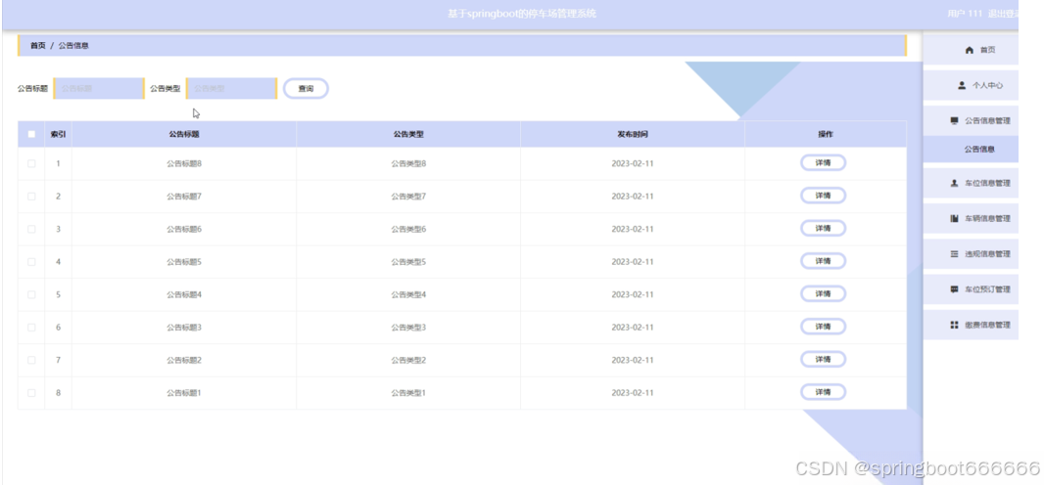Focus the 公告标题 search input field
This screenshot has width=1044, height=485.
pos(99,88)
